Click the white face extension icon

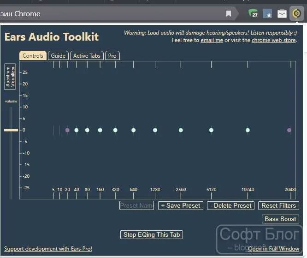[282, 14]
